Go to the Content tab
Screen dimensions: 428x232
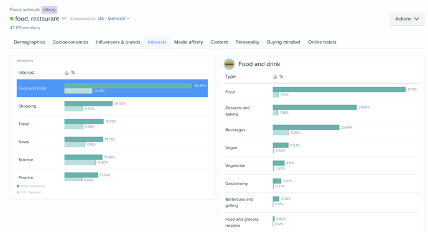click(x=219, y=42)
